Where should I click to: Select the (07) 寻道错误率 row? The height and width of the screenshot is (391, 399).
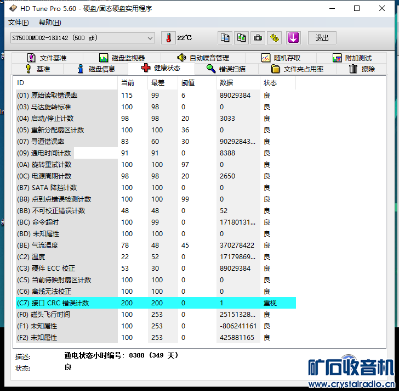click(156, 142)
